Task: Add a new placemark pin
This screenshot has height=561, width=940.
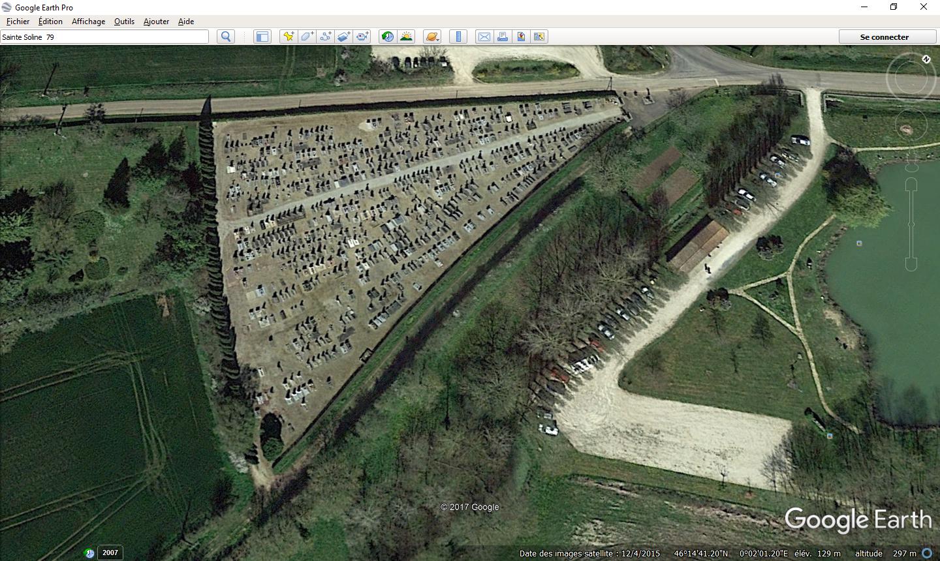Action: pos(289,37)
